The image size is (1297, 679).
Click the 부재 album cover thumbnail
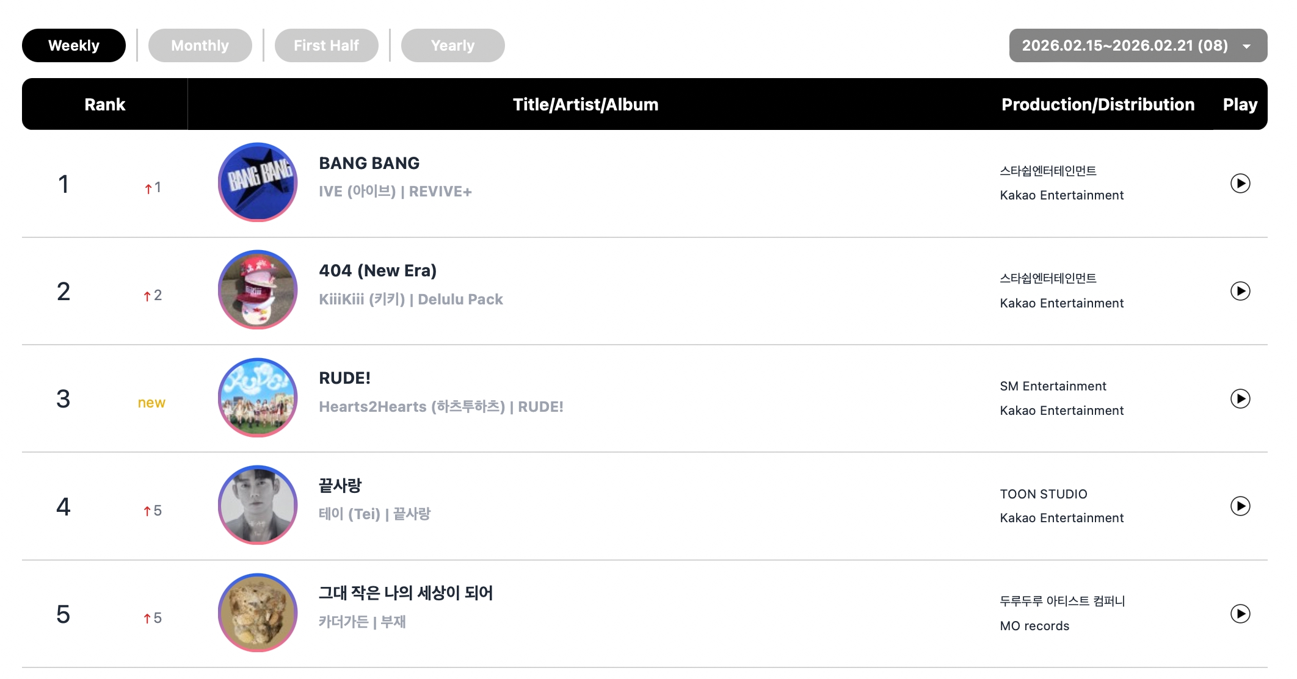258,612
